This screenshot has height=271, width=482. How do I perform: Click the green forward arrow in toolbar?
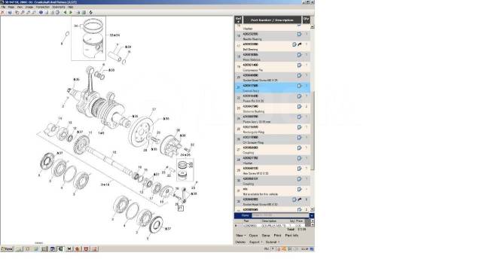(x=71, y=13)
